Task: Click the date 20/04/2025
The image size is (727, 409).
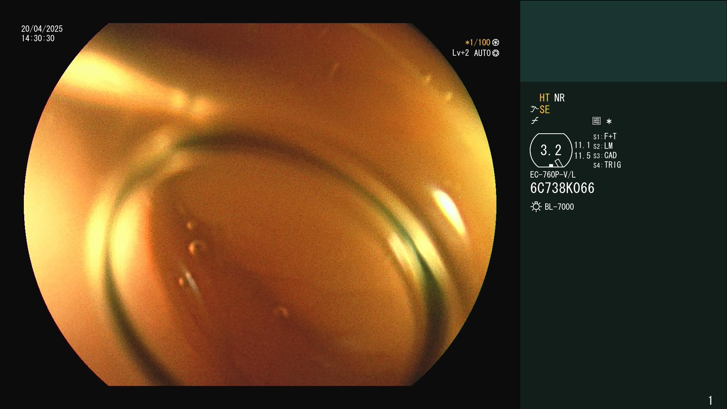Action: tap(42, 29)
